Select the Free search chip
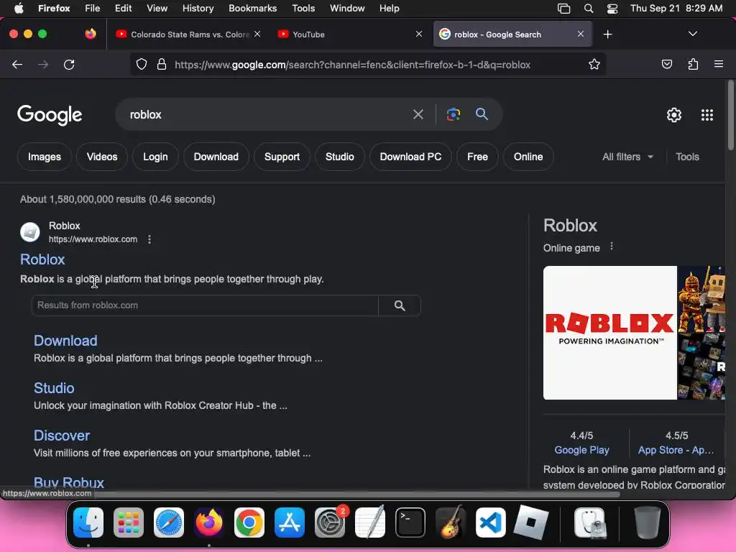This screenshot has width=736, height=552. [477, 157]
